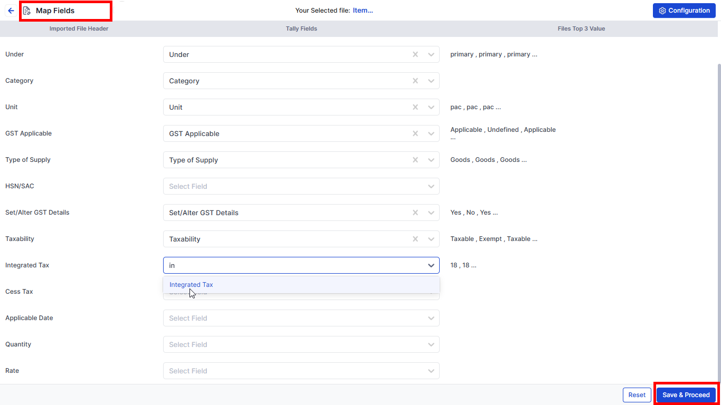Expand the GST Applicable dropdown arrow
The width and height of the screenshot is (721, 405).
431,133
